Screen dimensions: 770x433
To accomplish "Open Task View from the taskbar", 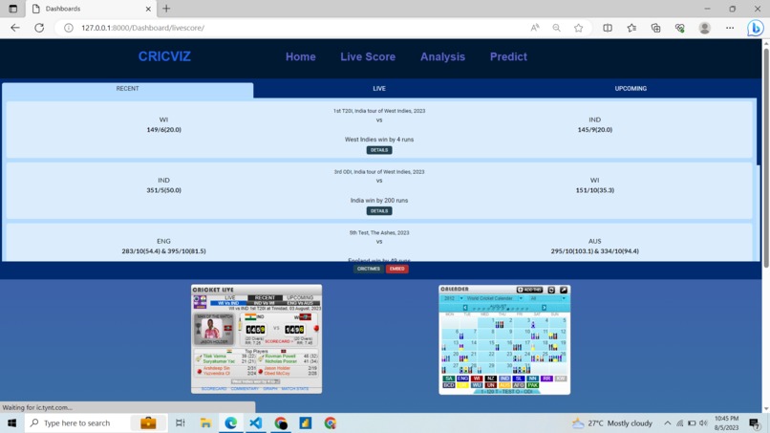I will 181,422.
